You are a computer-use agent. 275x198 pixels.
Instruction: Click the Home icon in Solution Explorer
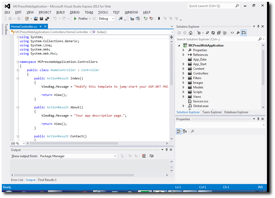[x=191, y=33]
